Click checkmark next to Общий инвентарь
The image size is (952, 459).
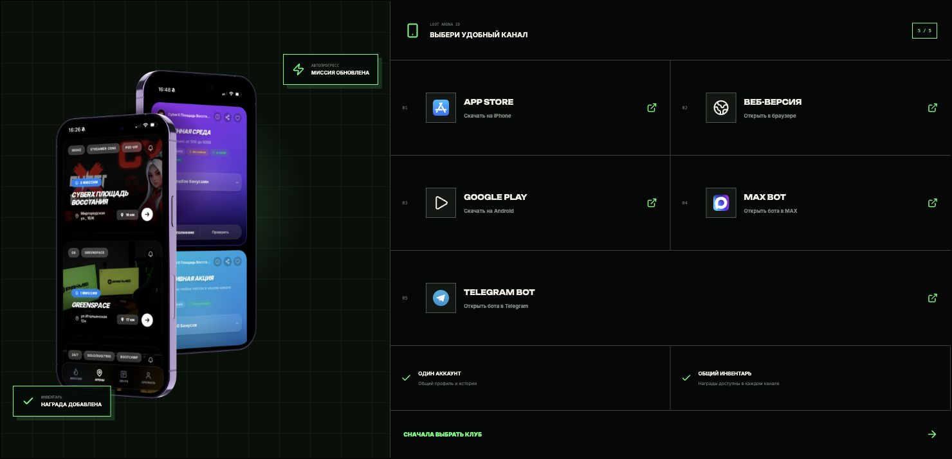(x=686, y=378)
